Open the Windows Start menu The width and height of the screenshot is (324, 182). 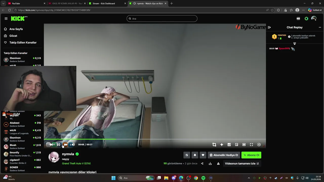tap(113, 178)
